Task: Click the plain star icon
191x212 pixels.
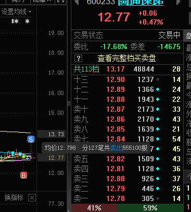Action: coord(27,21)
